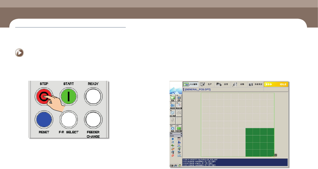Click the green START button
This screenshot has height=169, width=318.
[69, 96]
